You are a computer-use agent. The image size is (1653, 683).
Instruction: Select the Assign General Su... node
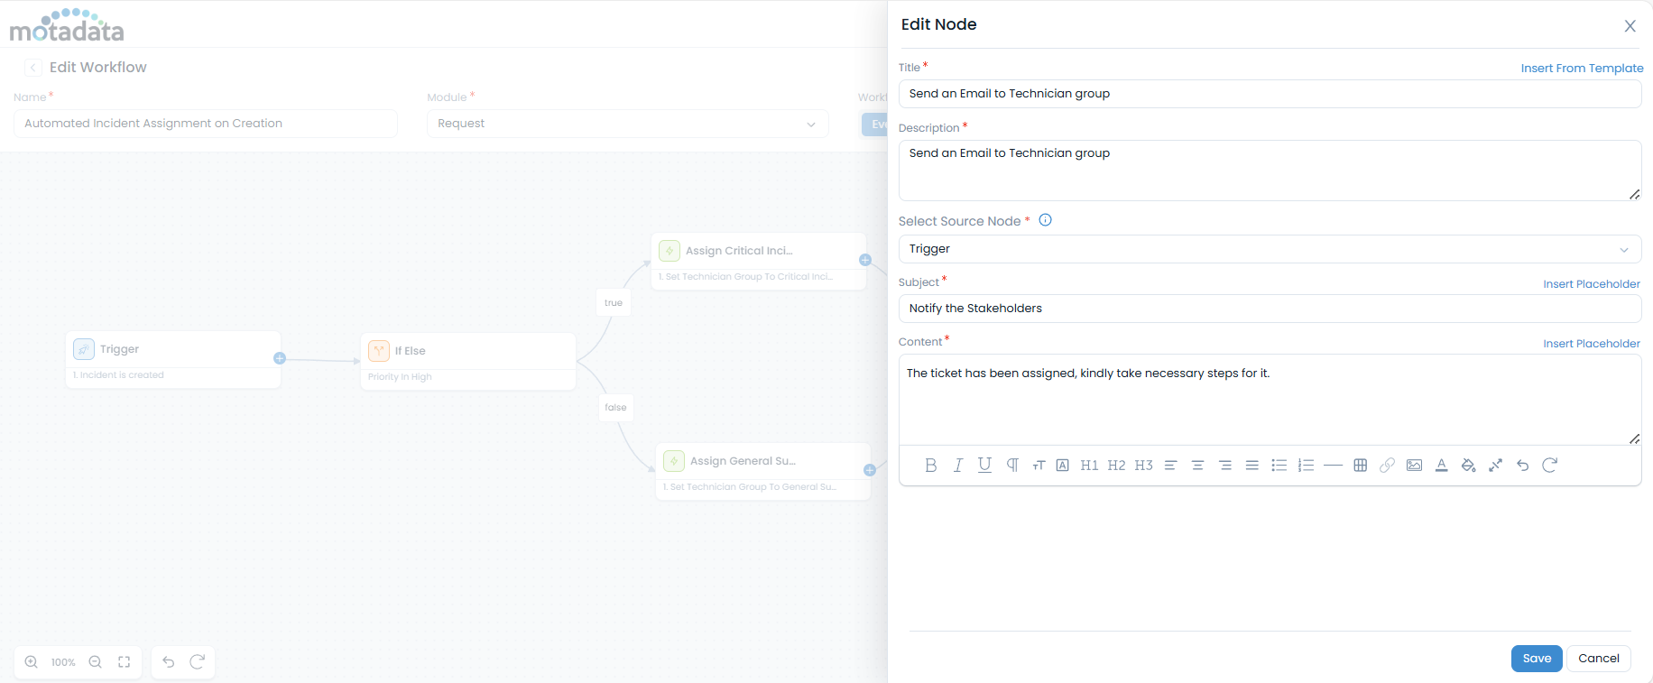pos(763,472)
